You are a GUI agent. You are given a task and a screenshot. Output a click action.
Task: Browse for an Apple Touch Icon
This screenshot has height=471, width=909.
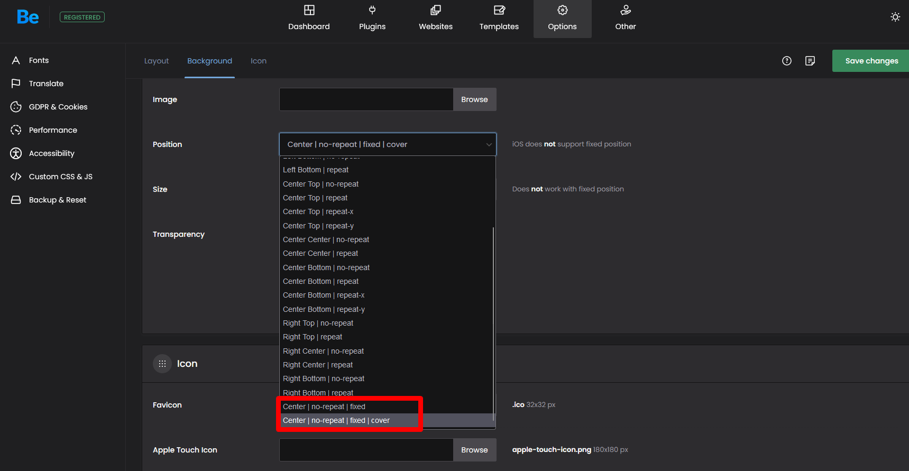pyautogui.click(x=474, y=450)
